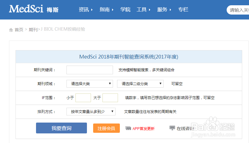Focus the 期刊关键词 text field
Viewport: 249px width, 143px height.
click(90, 70)
